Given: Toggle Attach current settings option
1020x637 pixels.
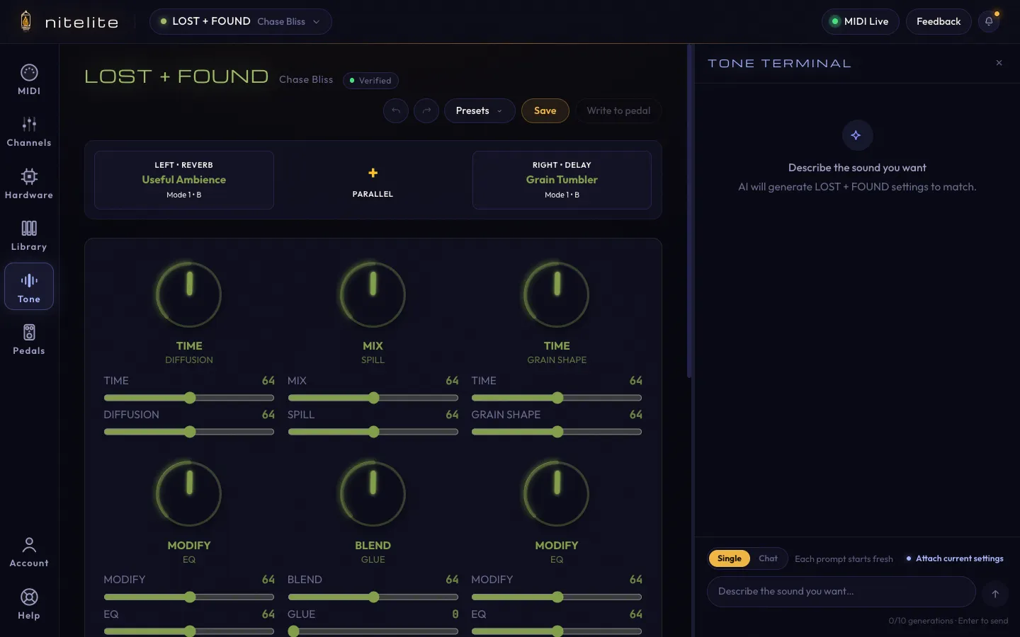Looking at the screenshot, I should click(955, 558).
